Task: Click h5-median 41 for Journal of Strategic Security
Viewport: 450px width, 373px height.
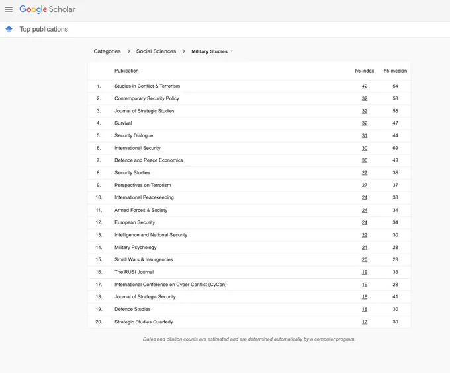Action: [395, 297]
